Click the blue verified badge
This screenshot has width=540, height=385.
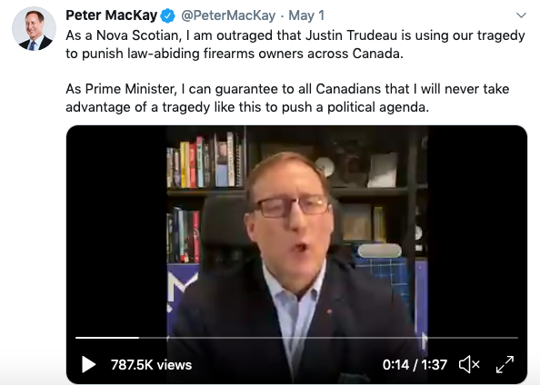pyautogui.click(x=167, y=15)
